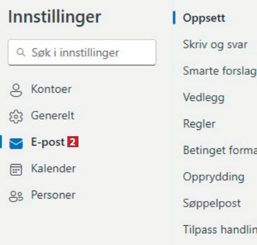The image size is (257, 245).
Task: Click the Generelt gear icon
Action: click(x=16, y=116)
